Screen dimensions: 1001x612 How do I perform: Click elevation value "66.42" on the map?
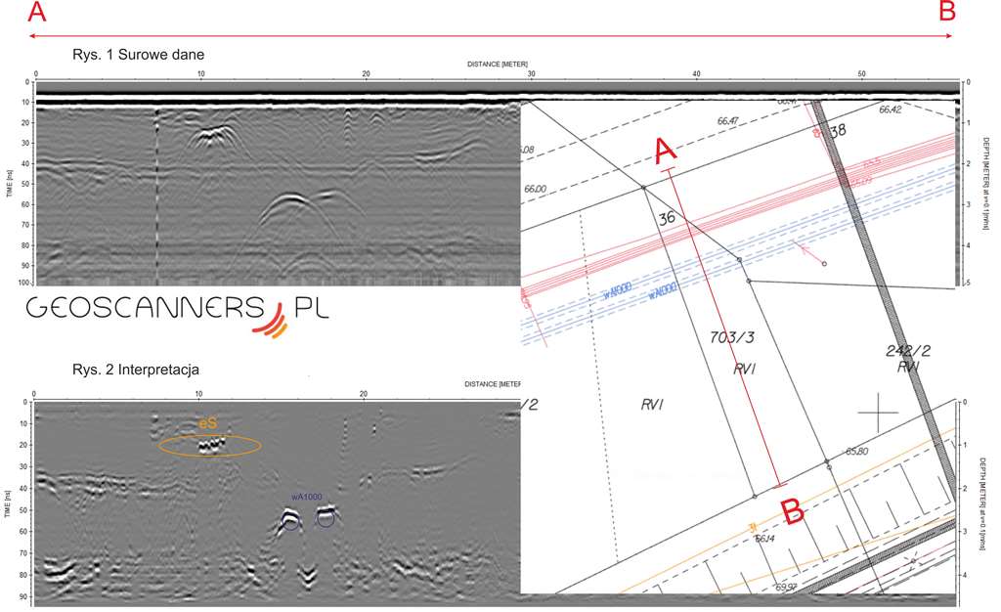pyautogui.click(x=890, y=109)
